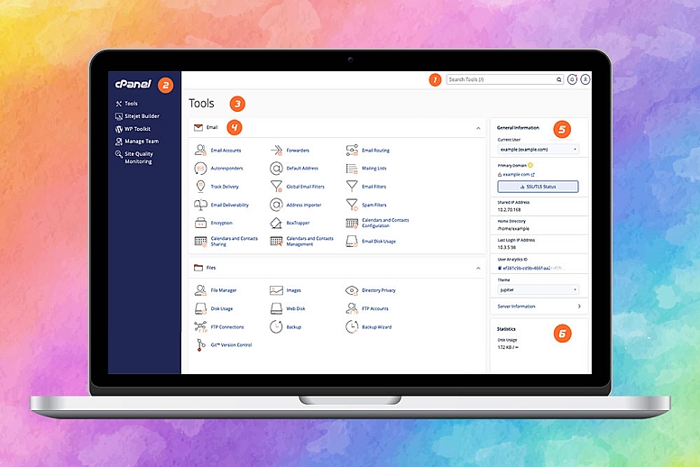Open the Forwarders arrow icon

tap(276, 150)
